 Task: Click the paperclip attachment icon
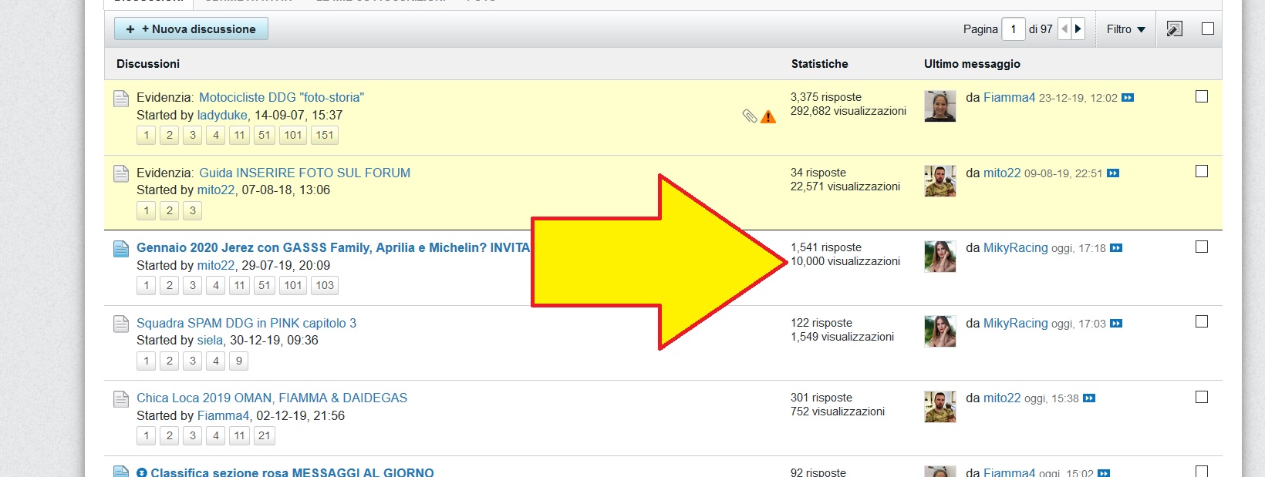(749, 116)
